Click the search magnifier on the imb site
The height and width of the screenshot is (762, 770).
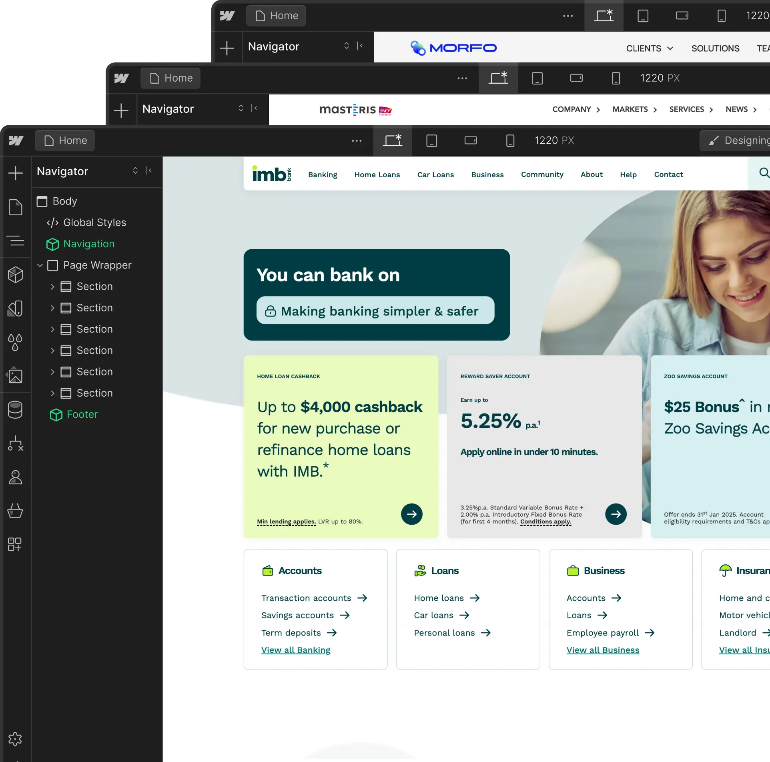(x=764, y=172)
